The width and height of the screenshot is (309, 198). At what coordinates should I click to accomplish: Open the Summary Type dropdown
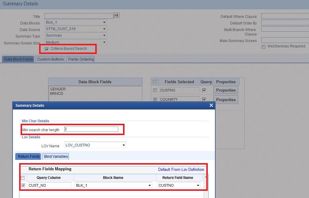click(76, 35)
